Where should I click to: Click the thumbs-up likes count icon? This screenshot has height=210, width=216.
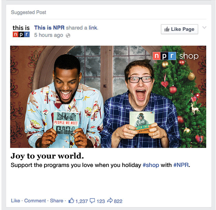point(71,200)
